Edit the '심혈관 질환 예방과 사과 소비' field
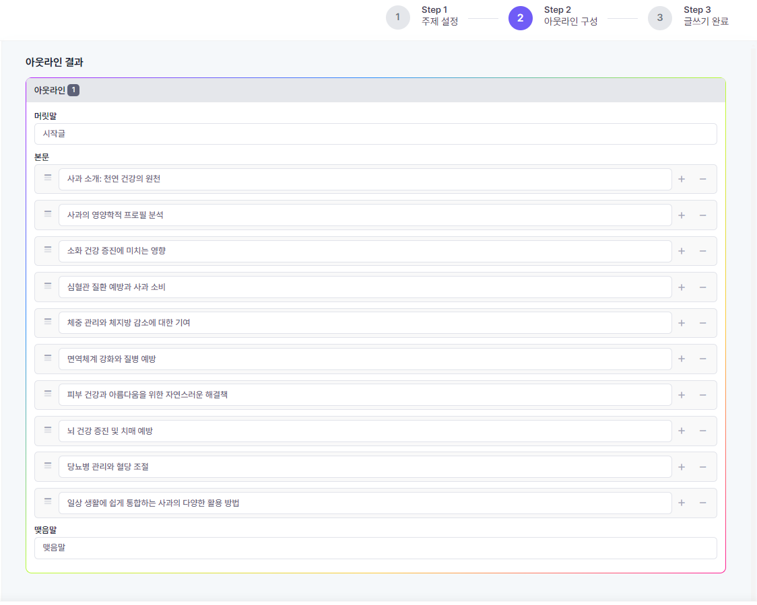The image size is (757, 605). (365, 287)
